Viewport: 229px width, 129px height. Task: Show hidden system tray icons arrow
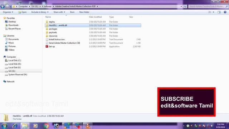[x=184, y=126]
